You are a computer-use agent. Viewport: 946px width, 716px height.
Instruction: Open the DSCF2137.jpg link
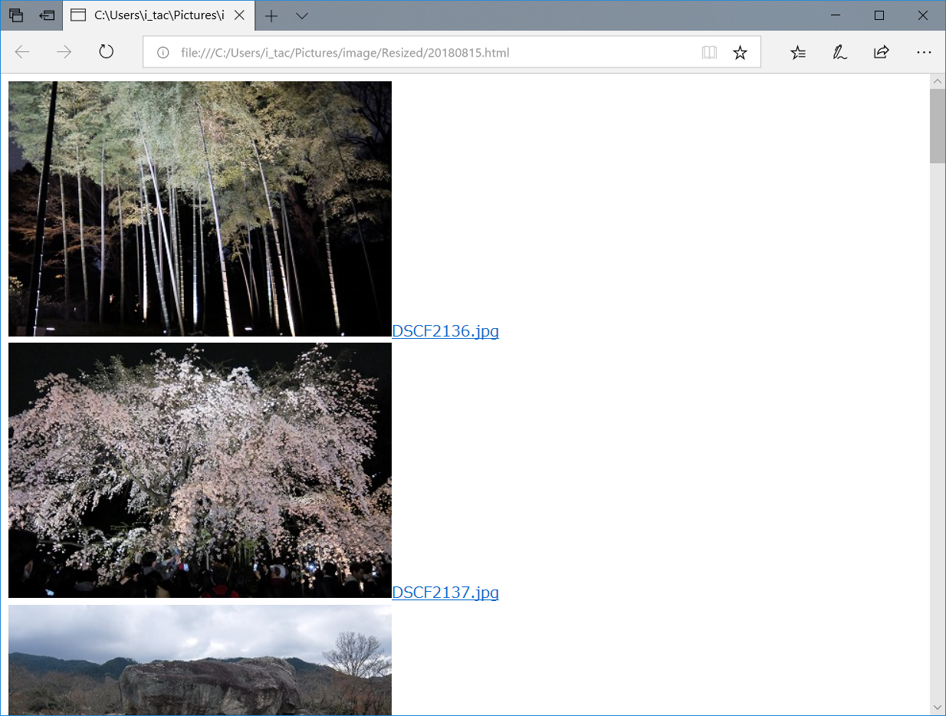pos(445,593)
